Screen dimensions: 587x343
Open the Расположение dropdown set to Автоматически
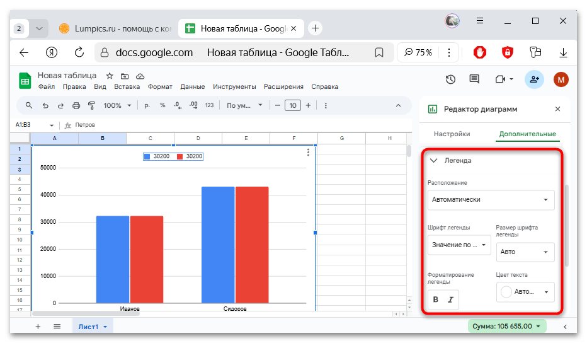point(491,200)
